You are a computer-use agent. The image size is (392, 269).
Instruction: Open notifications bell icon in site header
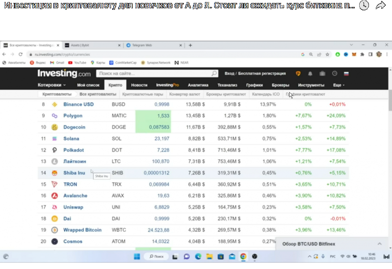pyautogui.click(x=310, y=74)
